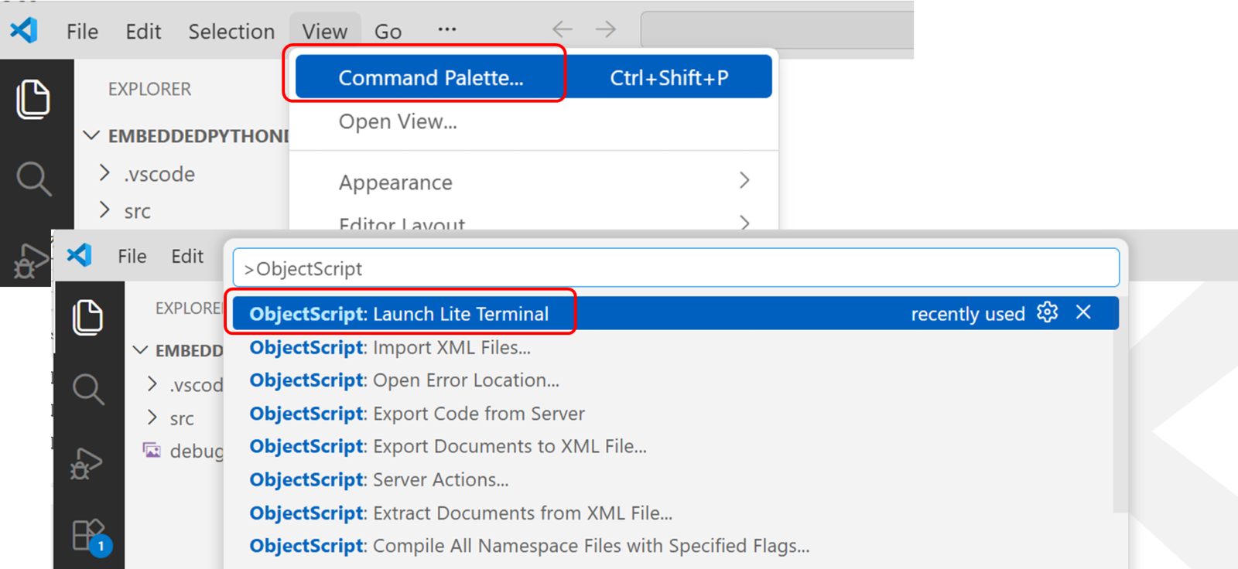1238x569 pixels.
Task: Click Run and Debug icon in lower window
Action: pos(87,464)
